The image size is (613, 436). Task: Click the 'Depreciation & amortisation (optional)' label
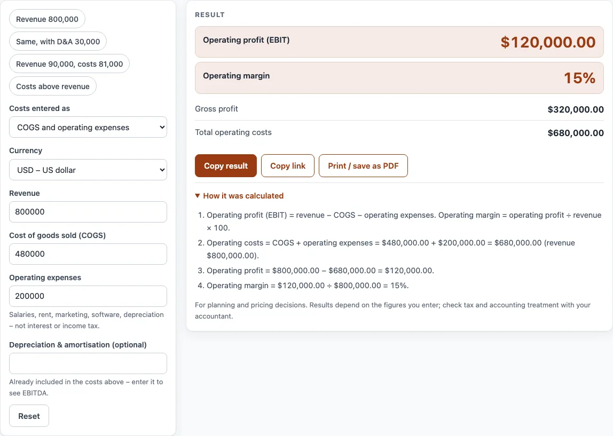[x=78, y=345]
